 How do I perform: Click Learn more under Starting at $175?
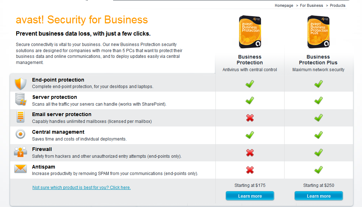click(250, 196)
